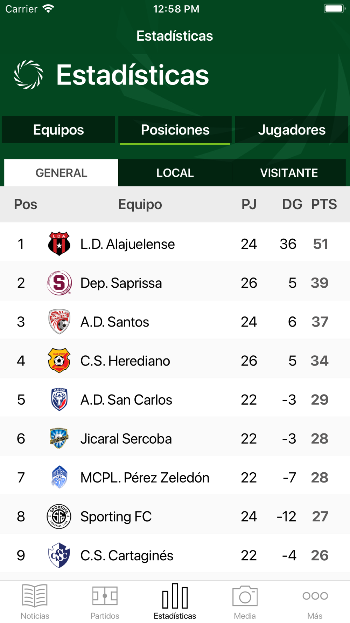
Task: Show the LOCAL standings table
Action: pyautogui.click(x=175, y=173)
